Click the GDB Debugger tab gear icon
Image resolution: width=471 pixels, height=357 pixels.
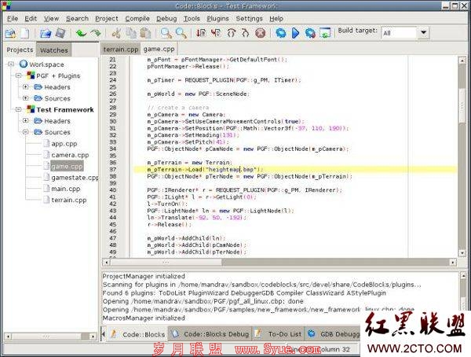tap(312, 333)
